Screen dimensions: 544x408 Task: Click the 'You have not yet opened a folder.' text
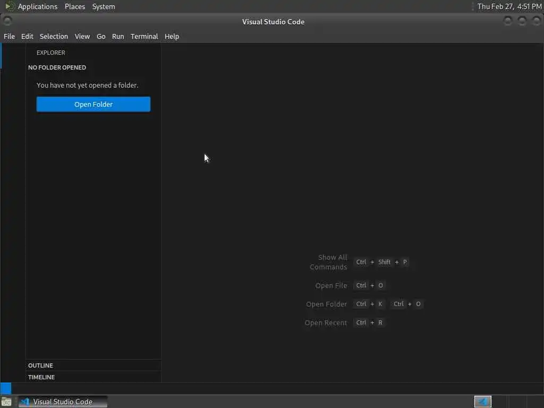click(88, 86)
